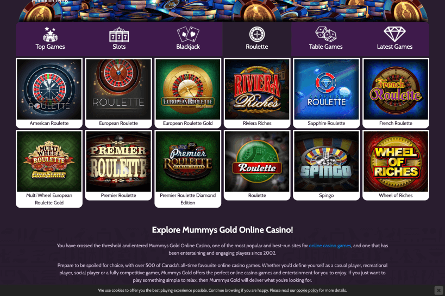Click the Roulette wheel category icon

point(257,34)
